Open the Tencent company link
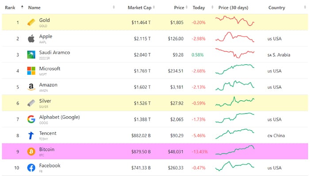The width and height of the screenshot is (310, 176). click(48, 133)
